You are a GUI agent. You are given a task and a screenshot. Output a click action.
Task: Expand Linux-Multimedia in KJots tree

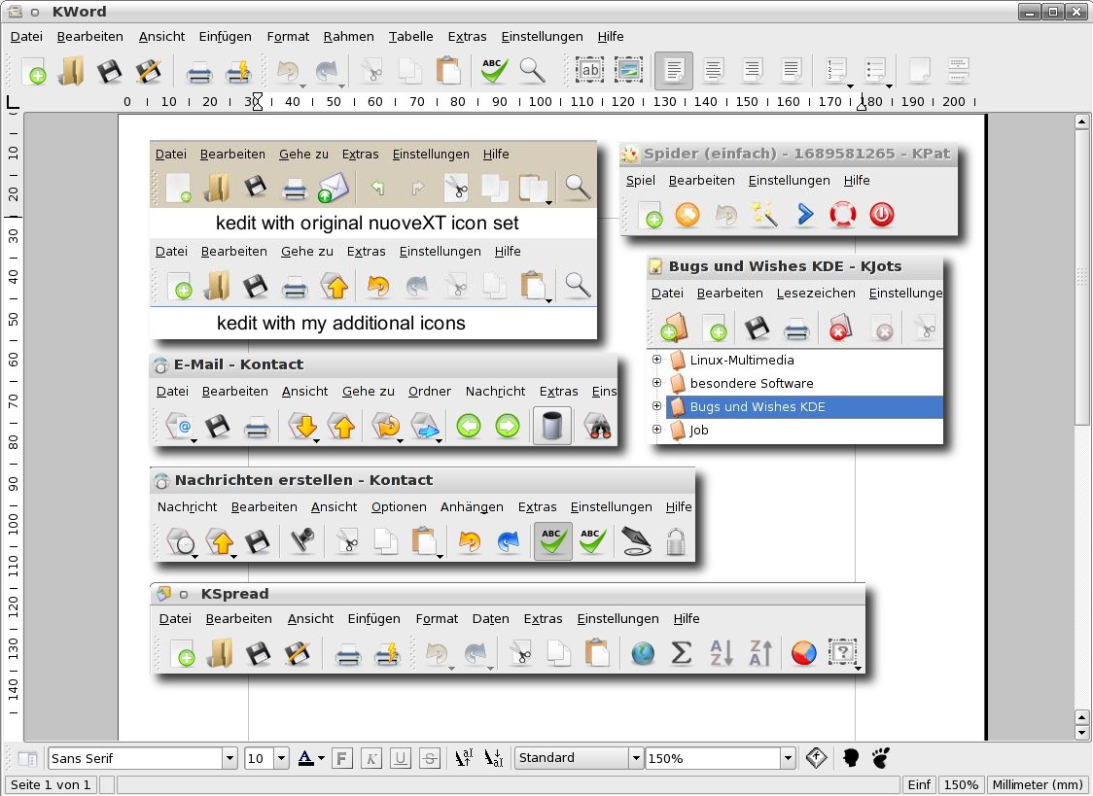(x=656, y=360)
